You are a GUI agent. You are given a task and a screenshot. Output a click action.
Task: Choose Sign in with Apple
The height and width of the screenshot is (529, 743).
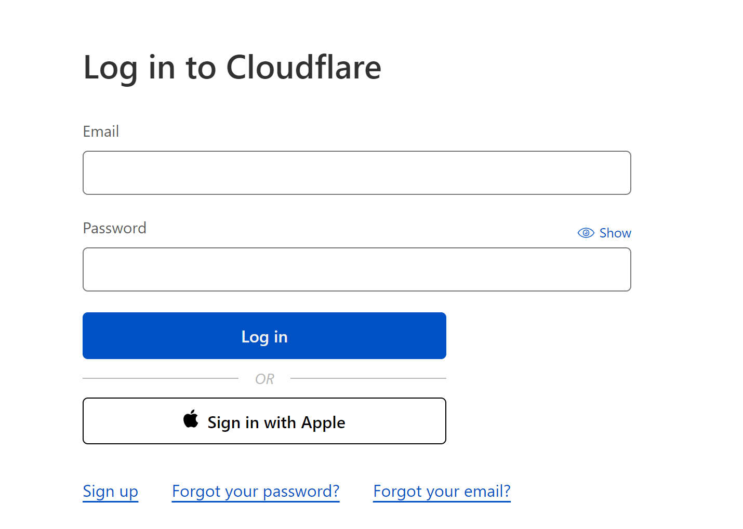pyautogui.click(x=264, y=421)
